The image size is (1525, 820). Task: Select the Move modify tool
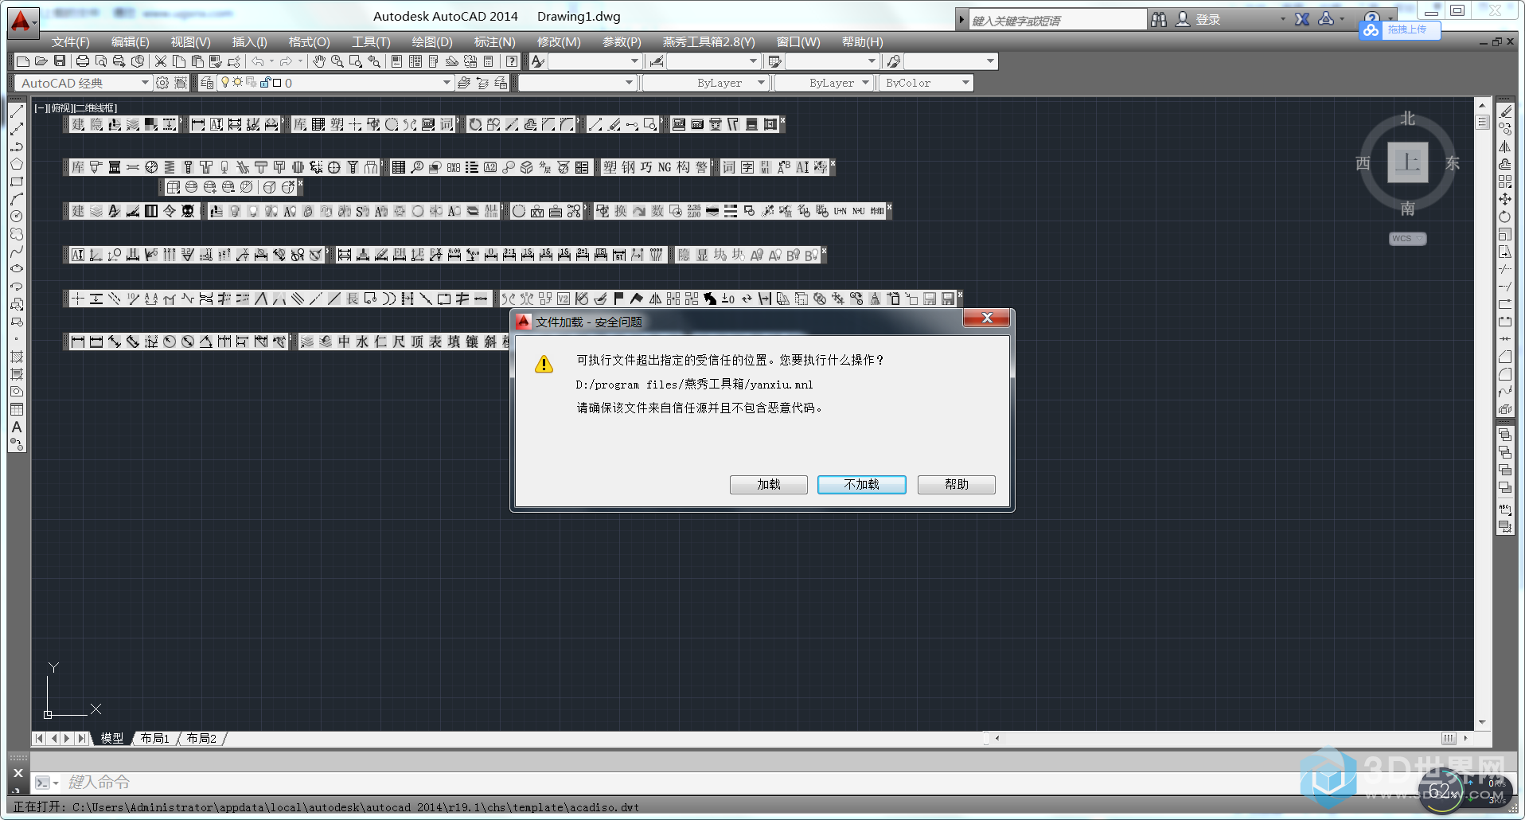[x=1505, y=199]
